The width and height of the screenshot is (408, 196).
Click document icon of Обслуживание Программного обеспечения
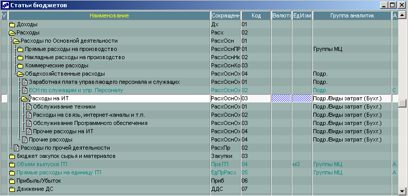coord(29,123)
